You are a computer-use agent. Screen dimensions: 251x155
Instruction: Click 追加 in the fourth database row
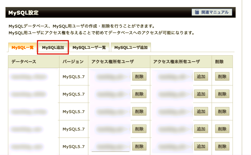(x=201, y=129)
